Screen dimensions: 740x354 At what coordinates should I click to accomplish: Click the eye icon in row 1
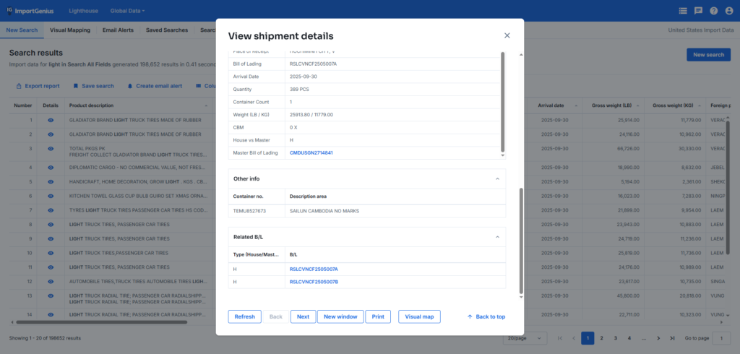click(51, 119)
